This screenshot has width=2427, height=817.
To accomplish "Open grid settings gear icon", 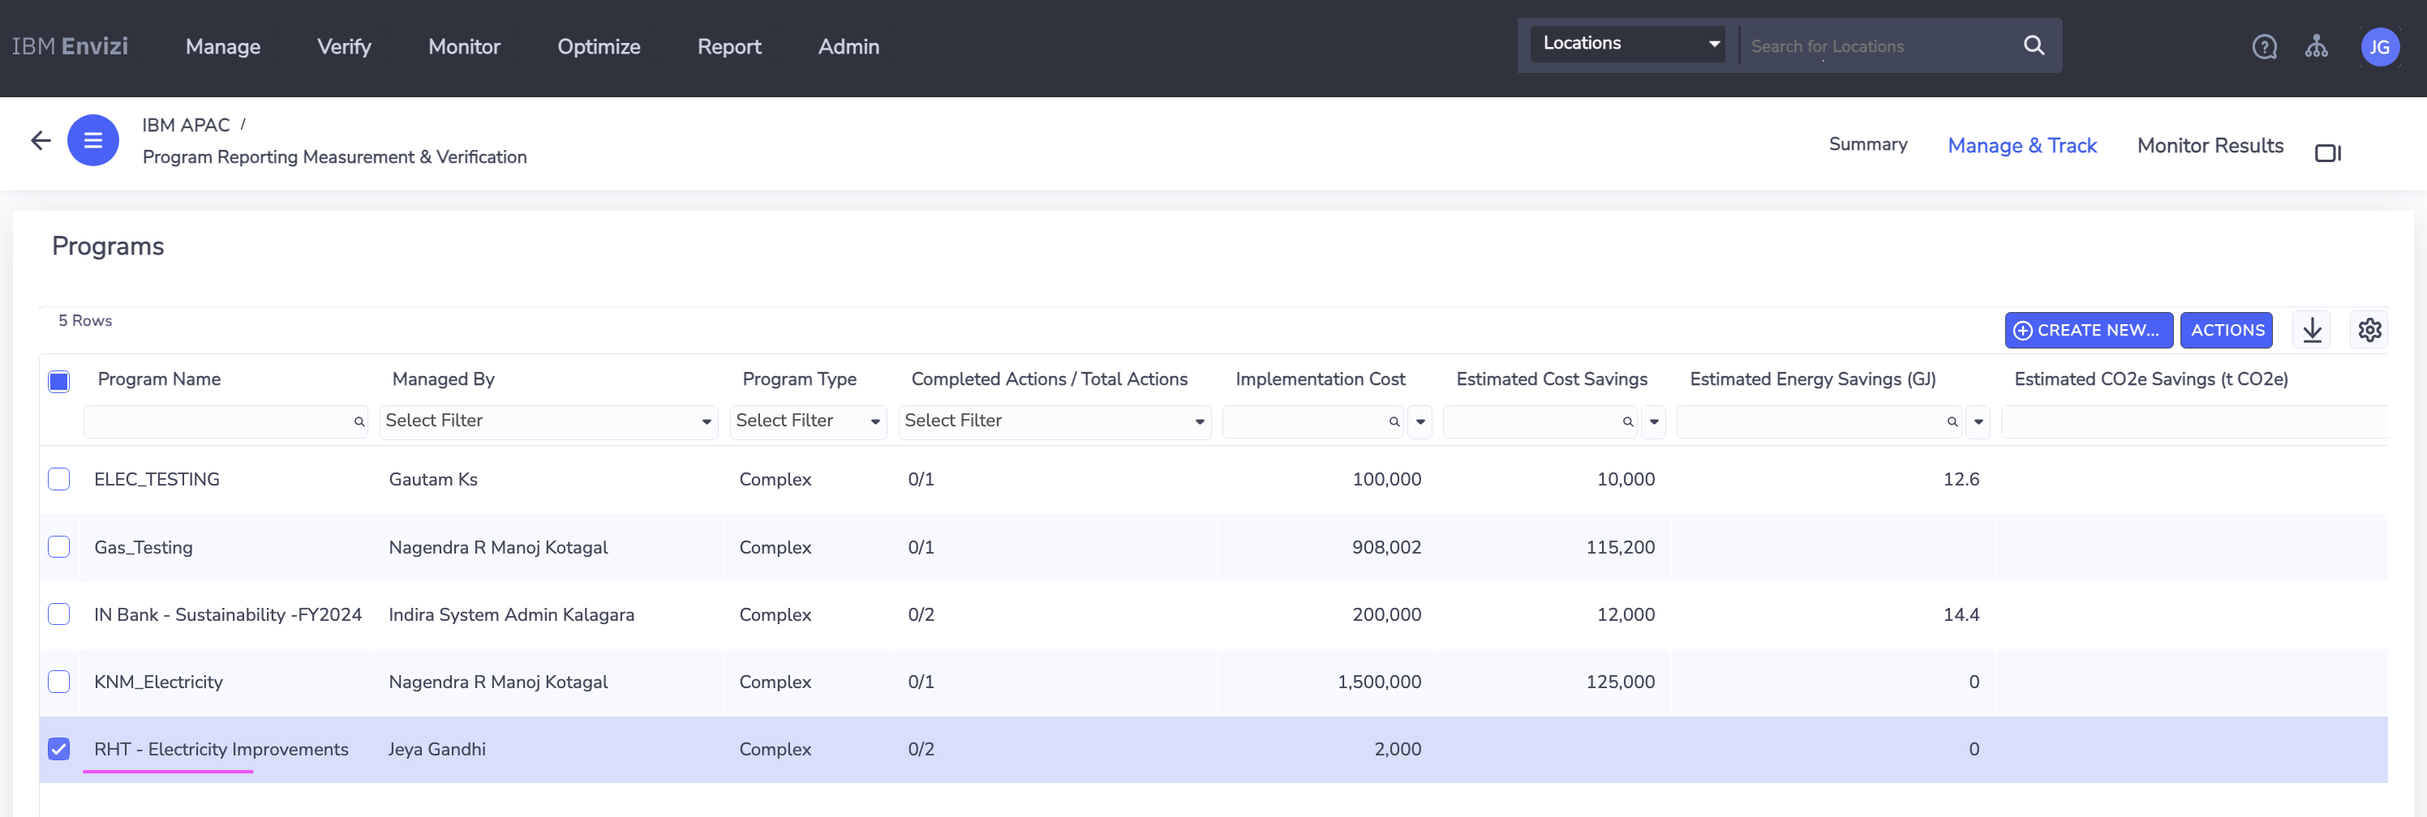I will point(2369,331).
